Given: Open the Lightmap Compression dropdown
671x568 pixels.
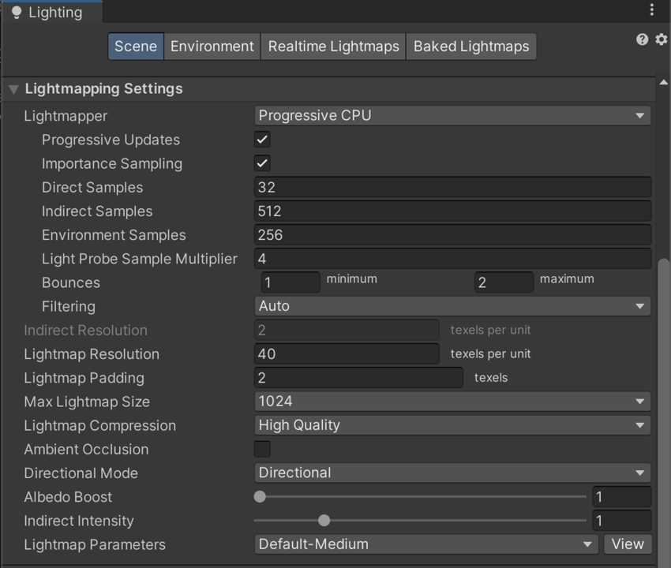Looking at the screenshot, I should click(452, 425).
